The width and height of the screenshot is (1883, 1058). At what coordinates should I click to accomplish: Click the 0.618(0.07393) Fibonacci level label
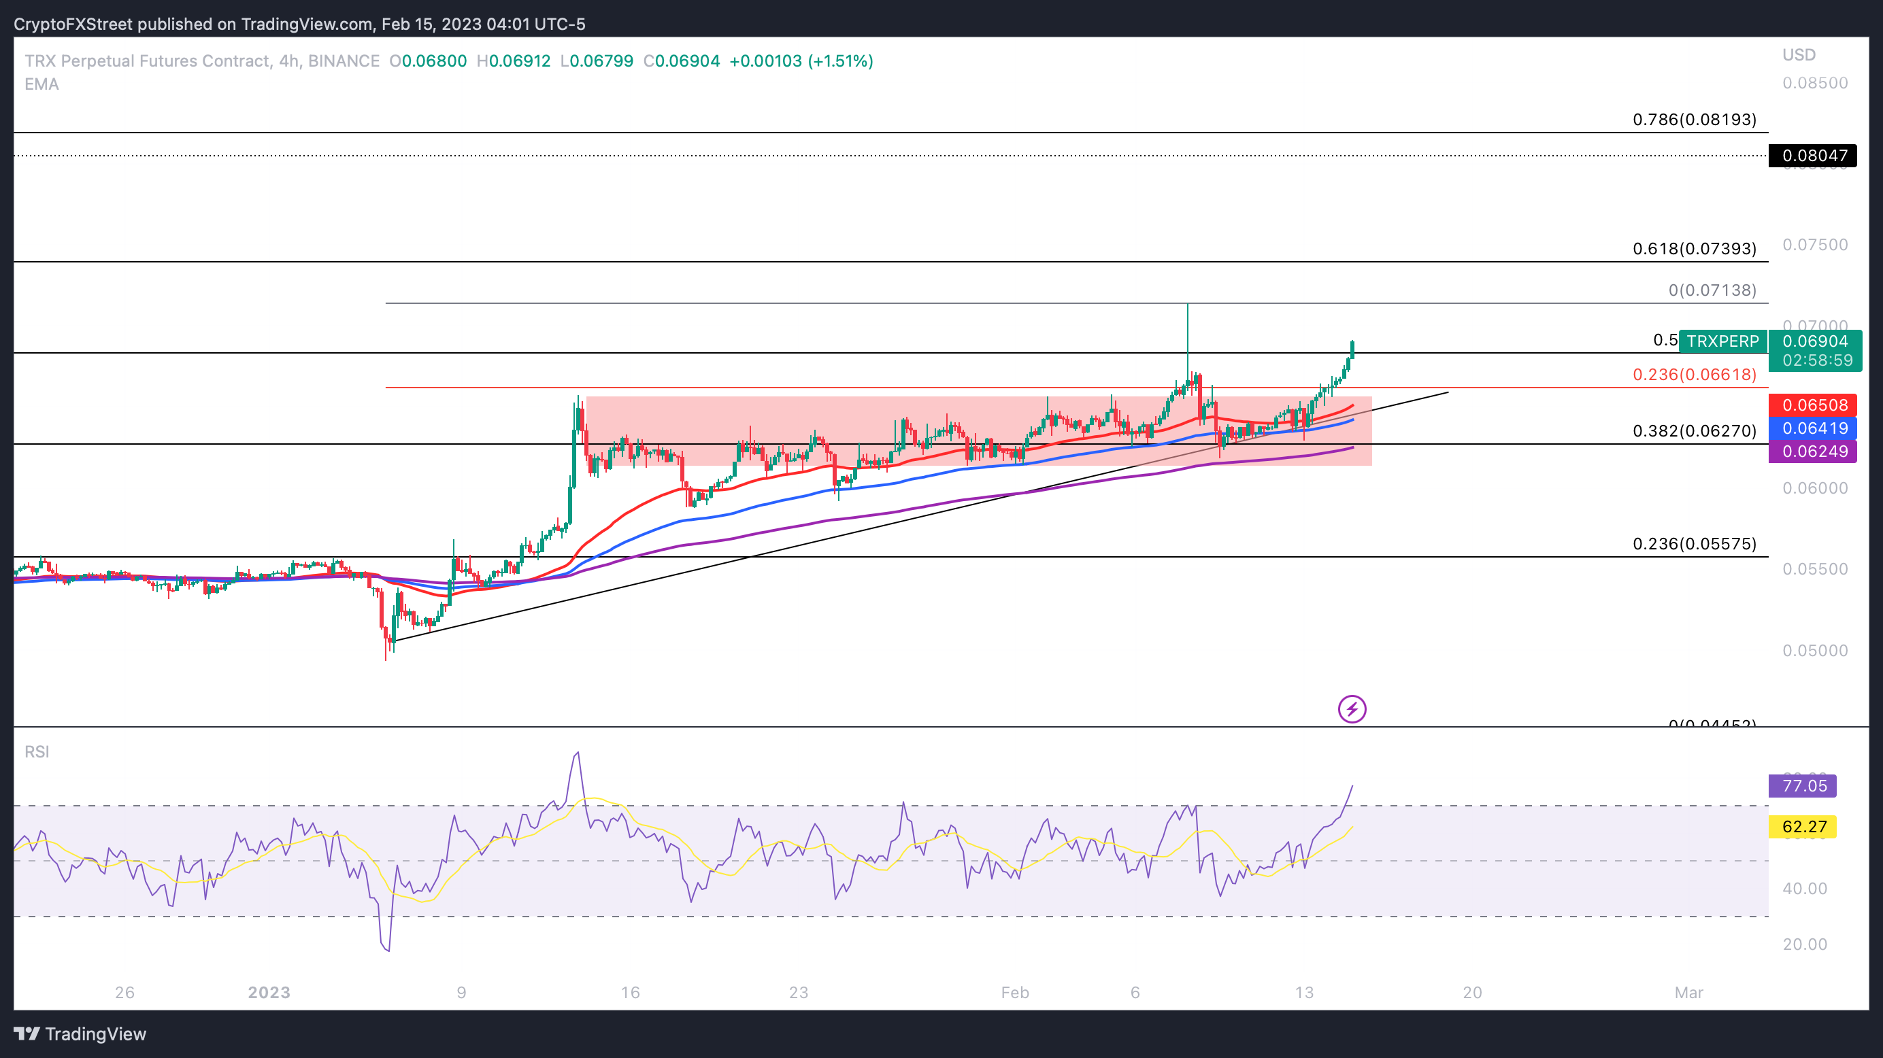(1695, 248)
